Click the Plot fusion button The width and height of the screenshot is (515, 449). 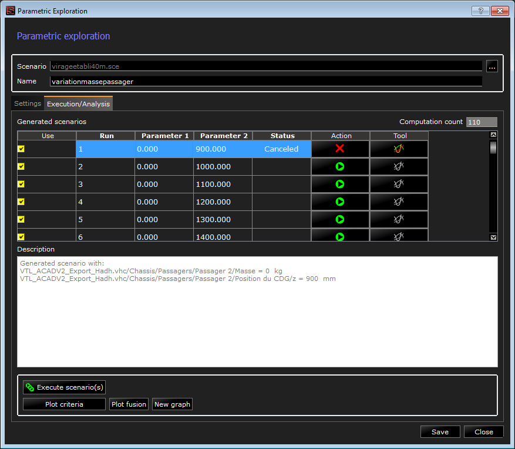[129, 404]
